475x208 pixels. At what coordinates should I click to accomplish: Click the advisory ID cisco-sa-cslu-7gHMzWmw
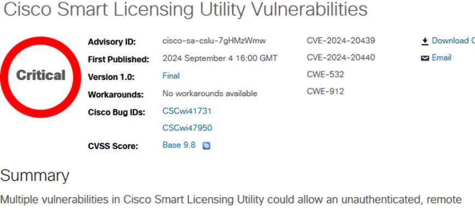[x=214, y=41]
